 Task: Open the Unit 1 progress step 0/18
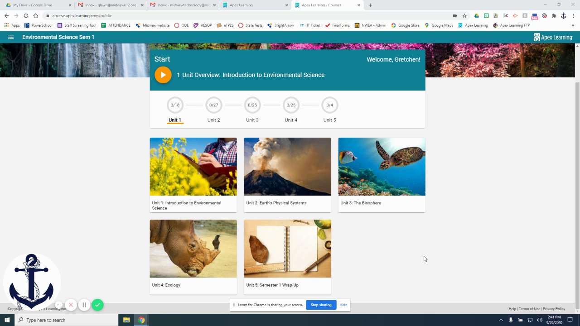175,105
